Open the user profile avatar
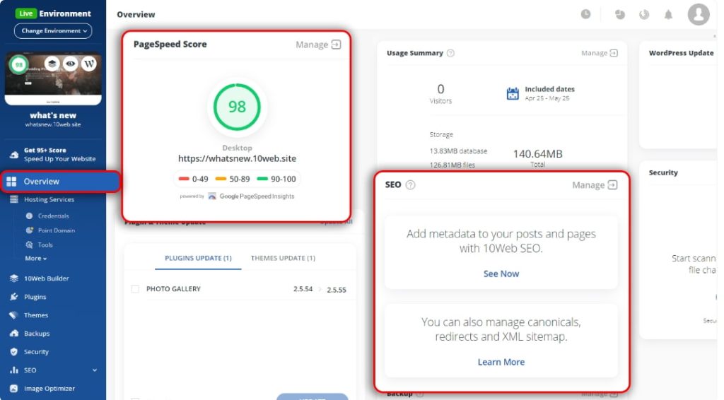The image size is (724, 400). [x=699, y=14]
